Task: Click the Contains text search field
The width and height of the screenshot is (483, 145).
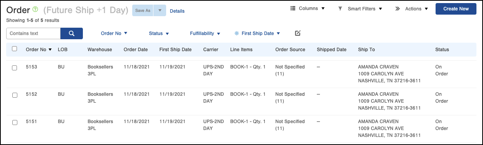Action: click(34, 33)
